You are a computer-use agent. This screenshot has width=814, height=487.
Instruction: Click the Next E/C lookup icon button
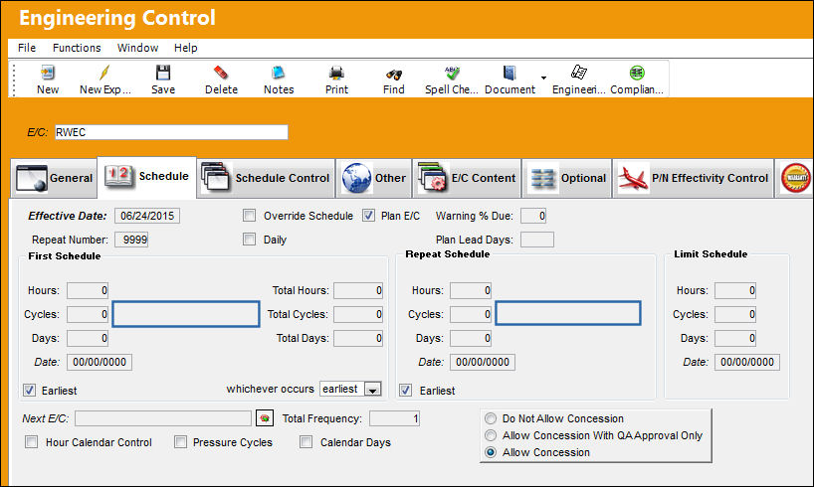(265, 418)
